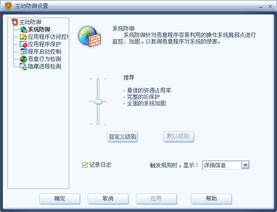Select 恶意行为检测 tree item
The height and width of the screenshot is (212, 277).
44,59
